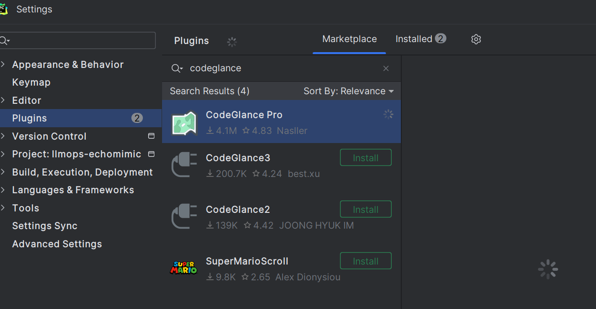Select the CodeGlance Pro result name
This screenshot has width=596, height=309.
pyautogui.click(x=244, y=115)
